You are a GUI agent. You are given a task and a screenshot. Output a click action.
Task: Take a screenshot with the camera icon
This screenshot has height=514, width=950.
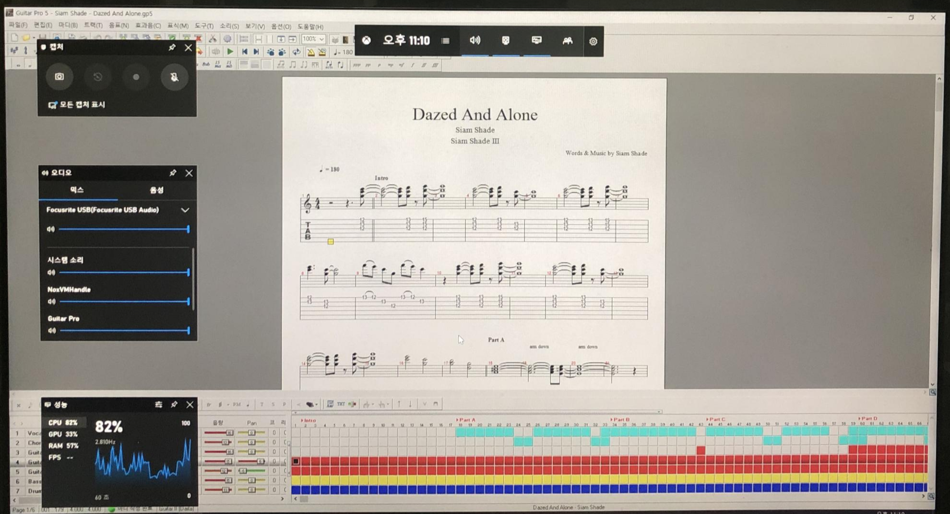coord(59,77)
